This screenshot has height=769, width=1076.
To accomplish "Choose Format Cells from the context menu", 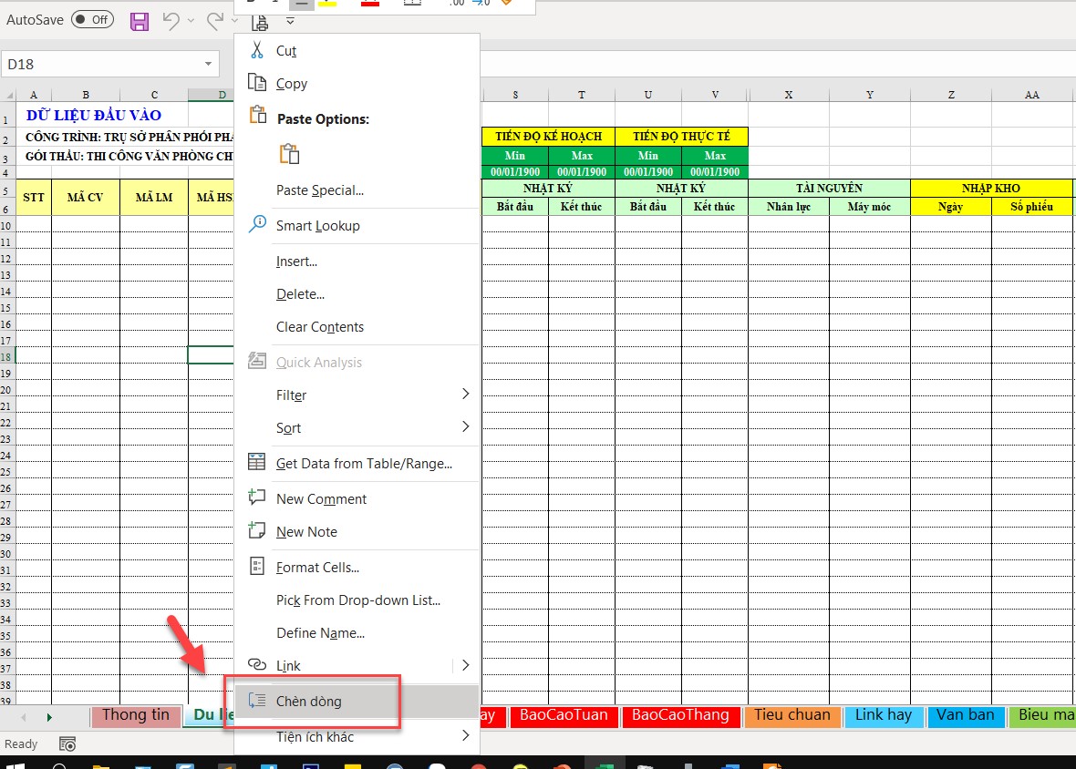I will click(317, 568).
